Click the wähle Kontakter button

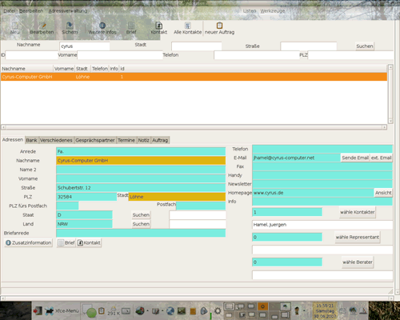[x=358, y=212]
